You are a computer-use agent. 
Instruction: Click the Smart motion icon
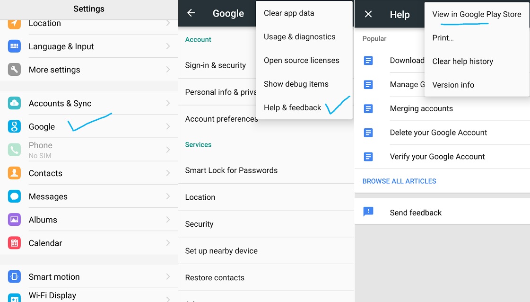pos(14,276)
